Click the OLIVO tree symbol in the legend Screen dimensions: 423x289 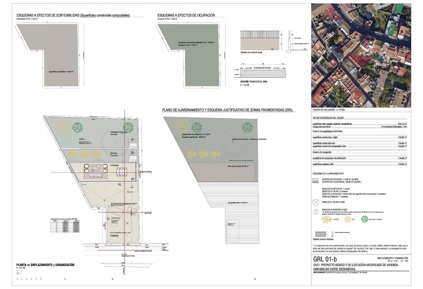pos(348,219)
